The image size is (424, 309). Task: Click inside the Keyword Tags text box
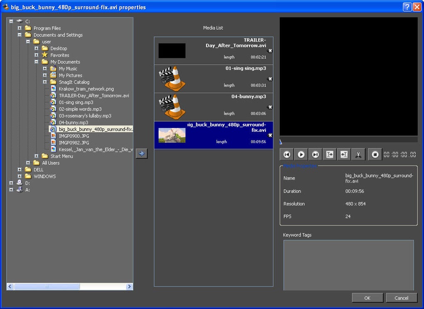[x=348, y=265]
